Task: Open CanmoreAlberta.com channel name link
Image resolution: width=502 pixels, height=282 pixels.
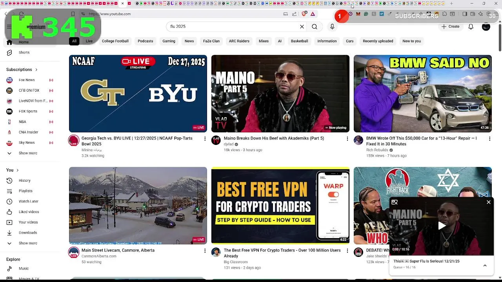Action: pos(99,256)
